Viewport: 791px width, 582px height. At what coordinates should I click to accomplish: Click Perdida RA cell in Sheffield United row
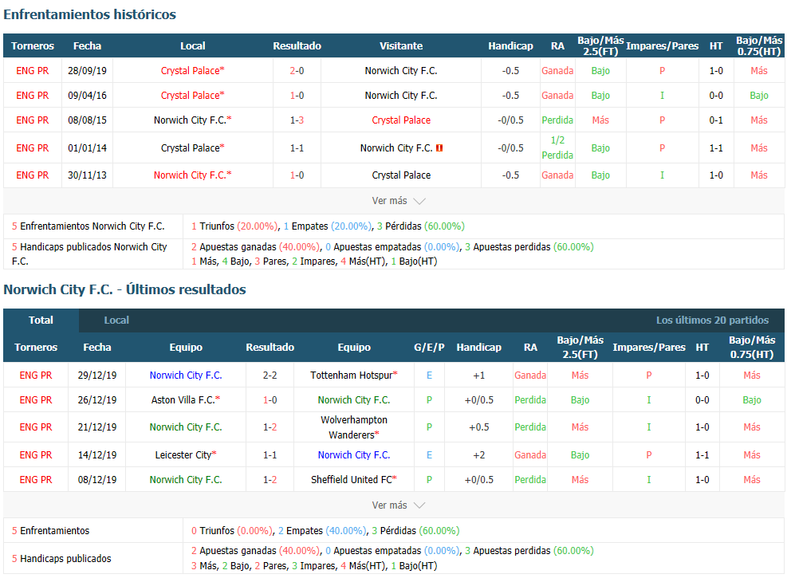pos(530,480)
